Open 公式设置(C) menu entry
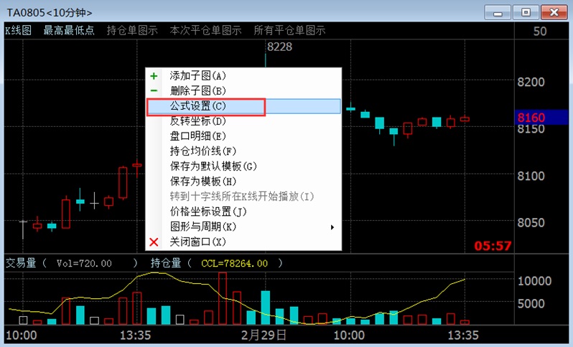573x347 pixels. pos(243,106)
